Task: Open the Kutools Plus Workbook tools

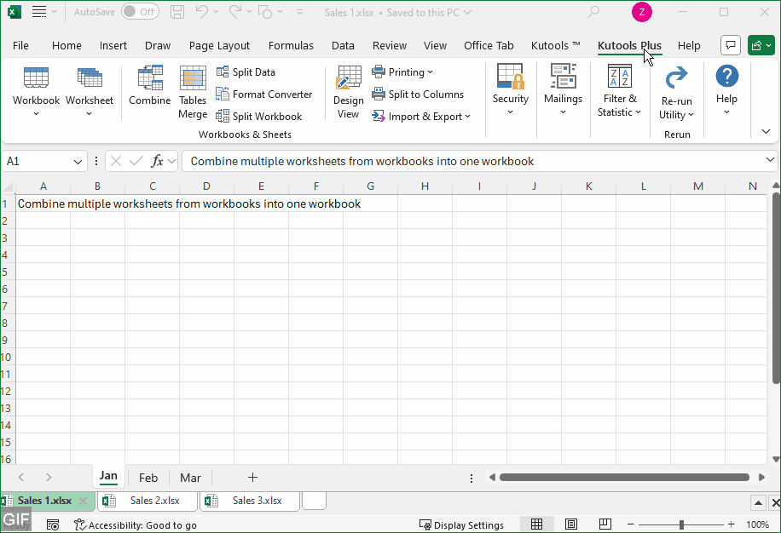Action: [36, 92]
